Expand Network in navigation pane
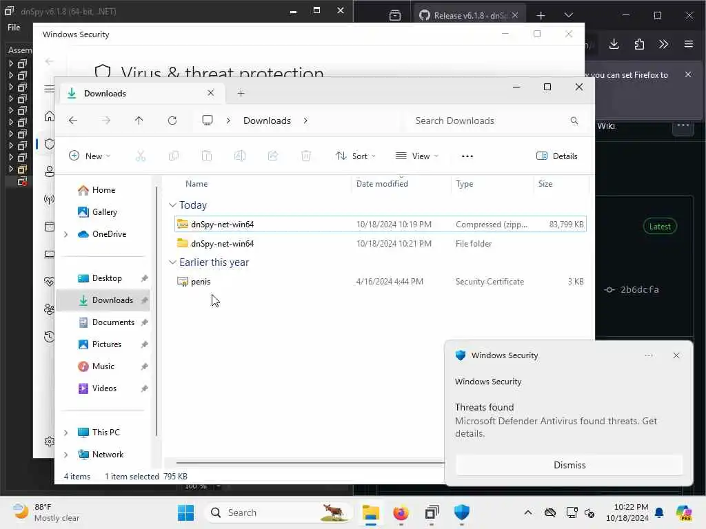The height and width of the screenshot is (529, 706). coord(65,455)
